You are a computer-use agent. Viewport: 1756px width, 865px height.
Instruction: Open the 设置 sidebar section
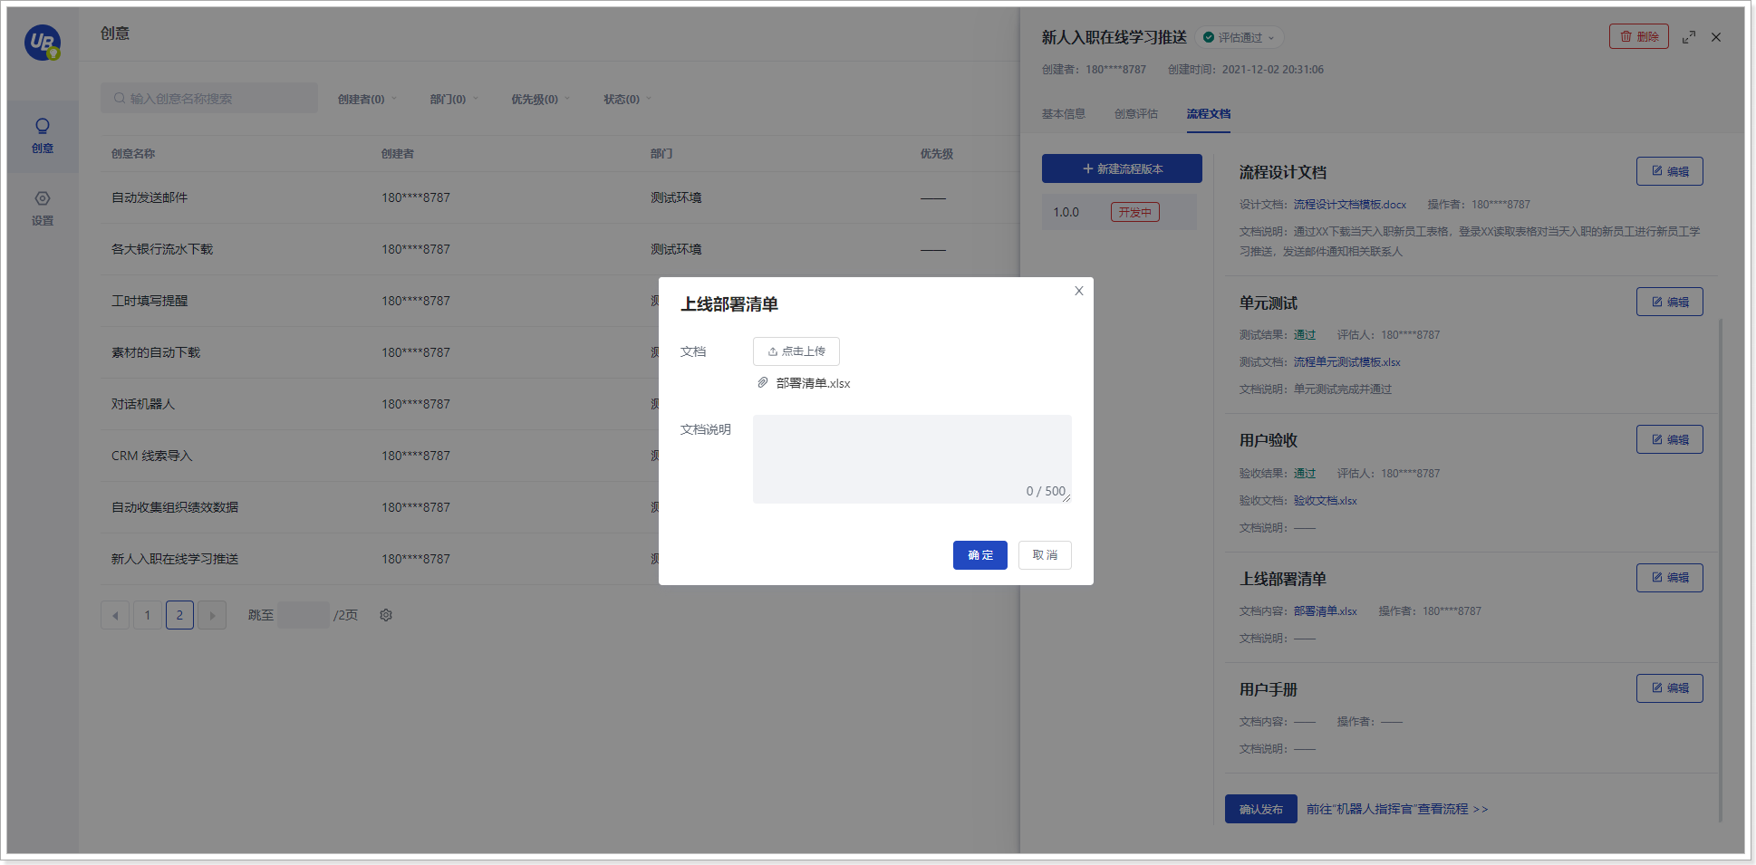click(43, 208)
